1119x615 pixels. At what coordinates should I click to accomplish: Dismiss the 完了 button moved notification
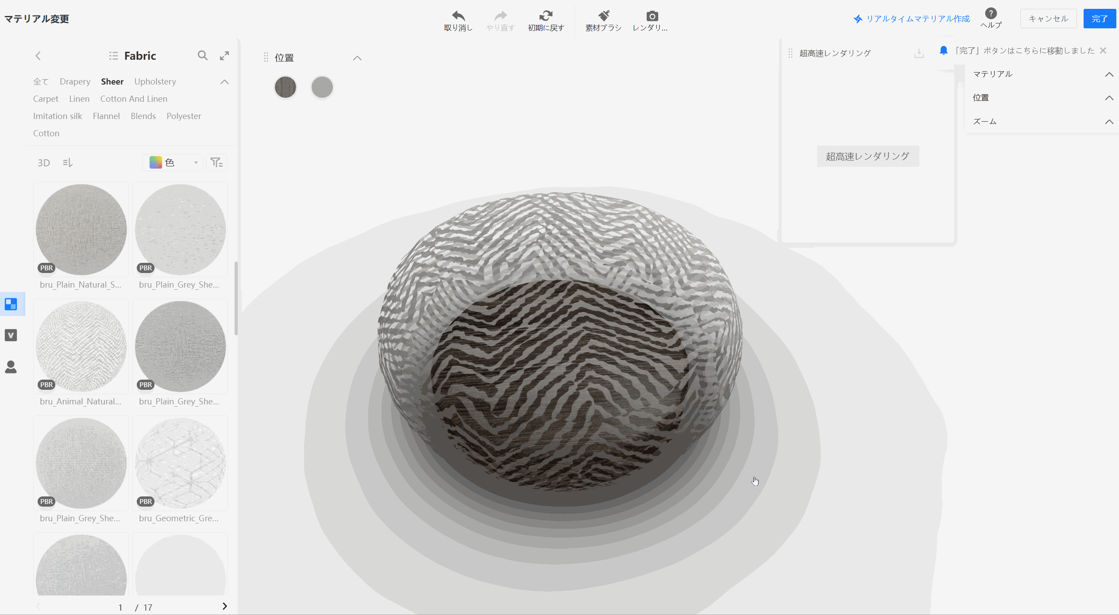[1103, 50]
